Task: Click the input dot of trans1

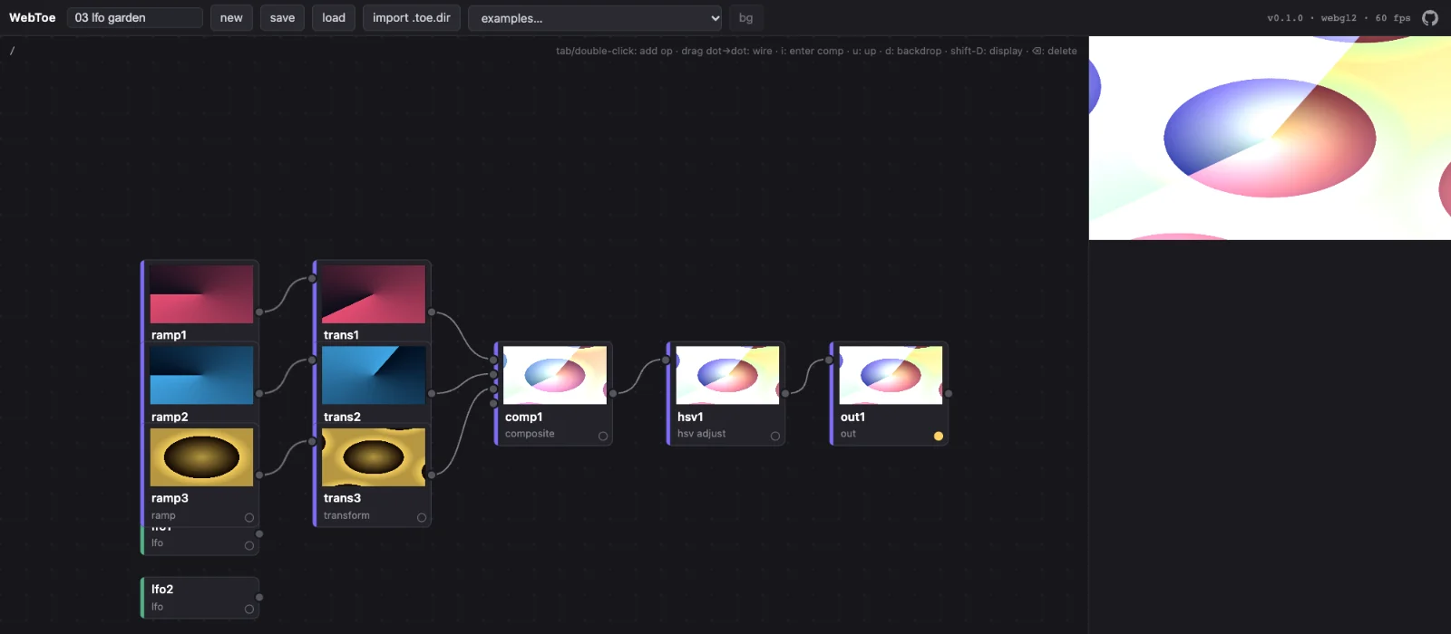Action: (312, 278)
